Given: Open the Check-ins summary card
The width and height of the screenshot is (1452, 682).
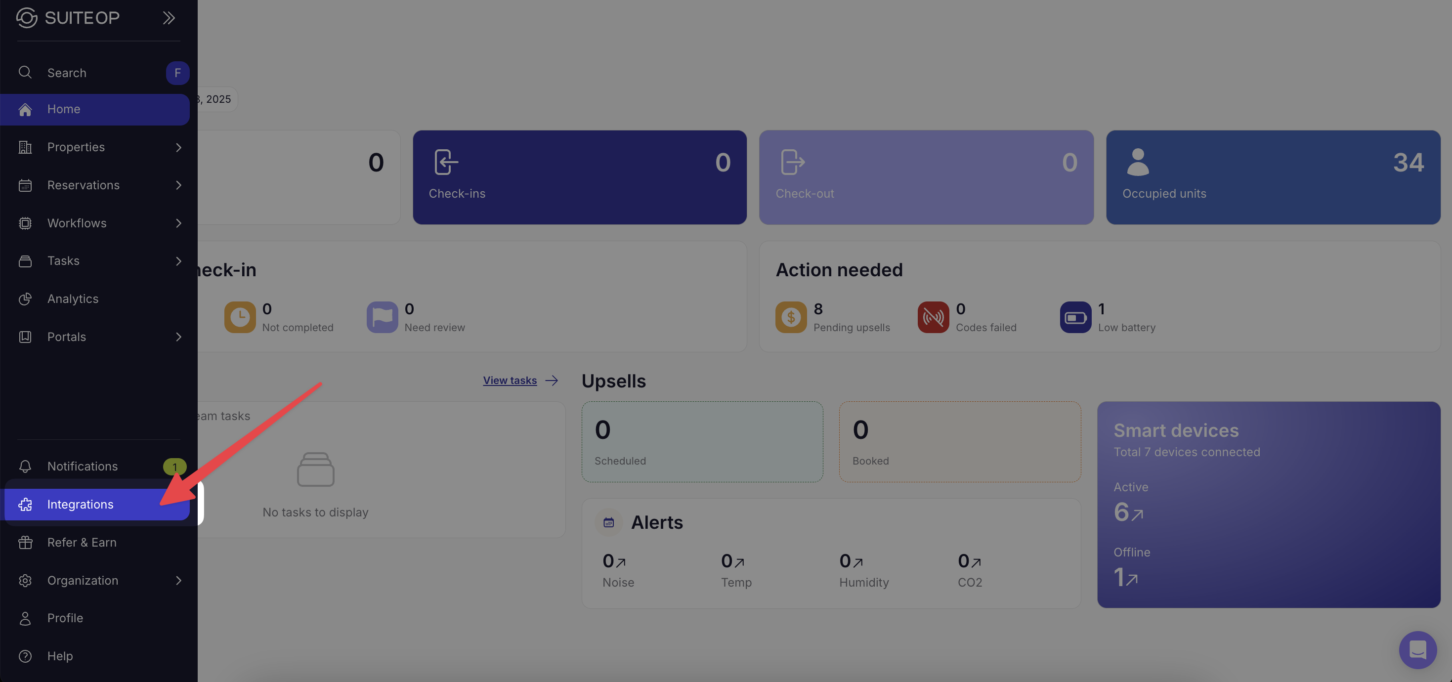Looking at the screenshot, I should point(579,177).
